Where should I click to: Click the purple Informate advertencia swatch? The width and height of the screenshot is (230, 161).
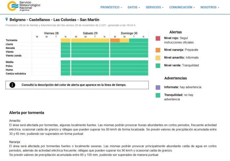pyautogui.click(x=158, y=87)
